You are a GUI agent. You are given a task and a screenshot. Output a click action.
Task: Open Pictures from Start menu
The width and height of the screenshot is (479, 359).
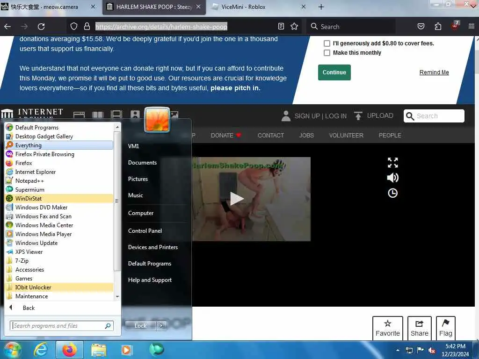point(138,179)
